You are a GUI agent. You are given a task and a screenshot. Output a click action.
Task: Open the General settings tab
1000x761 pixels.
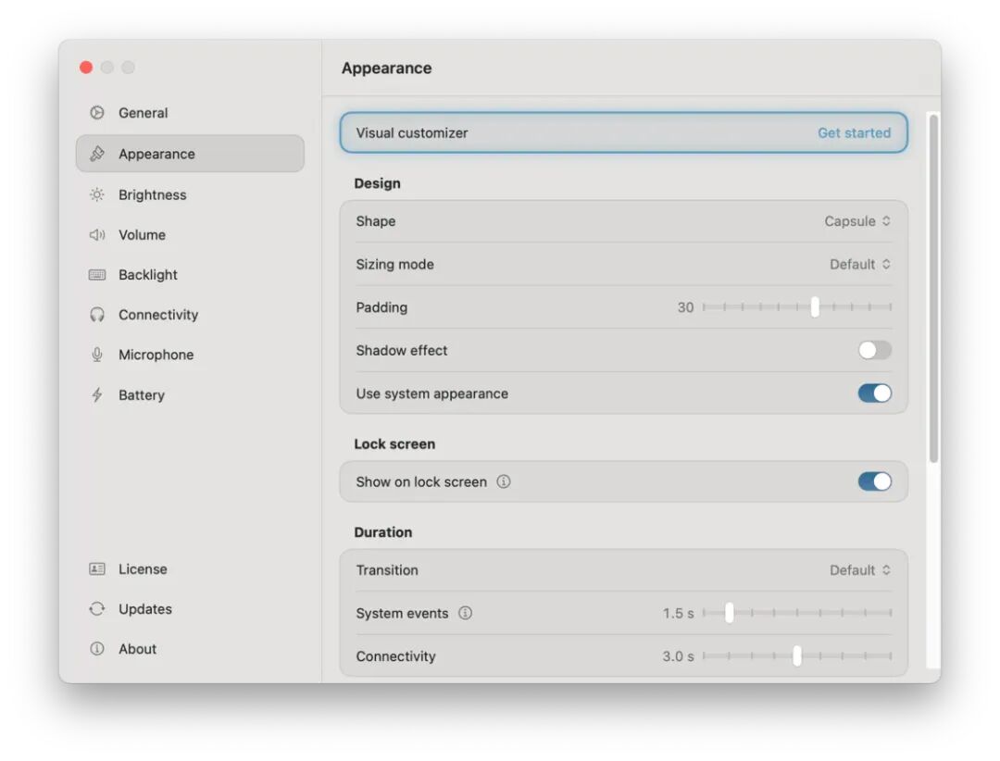(190, 113)
